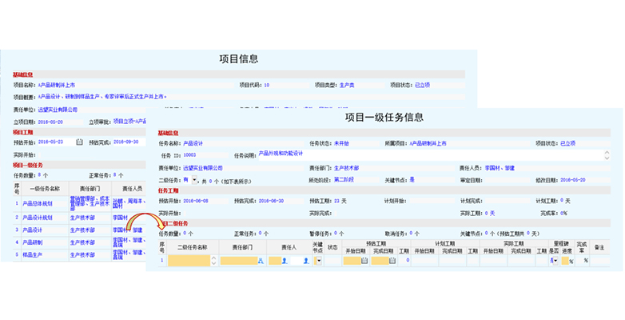Viewport: 625px width, 320px height.
Task: Click the 任务说明 text area
Action: pos(400,154)
